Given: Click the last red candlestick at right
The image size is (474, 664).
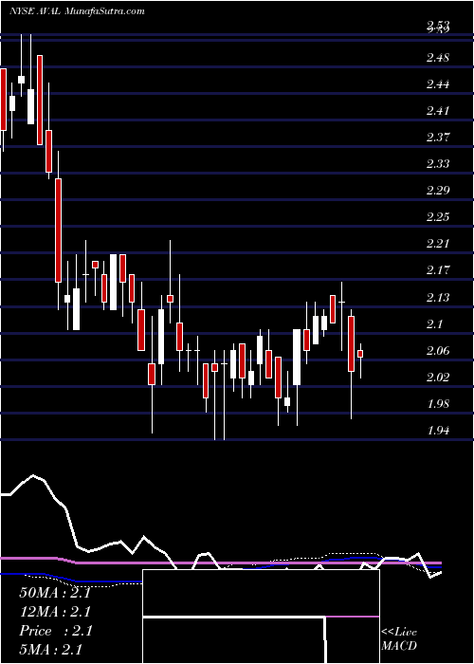Looking at the screenshot, I should [360, 354].
